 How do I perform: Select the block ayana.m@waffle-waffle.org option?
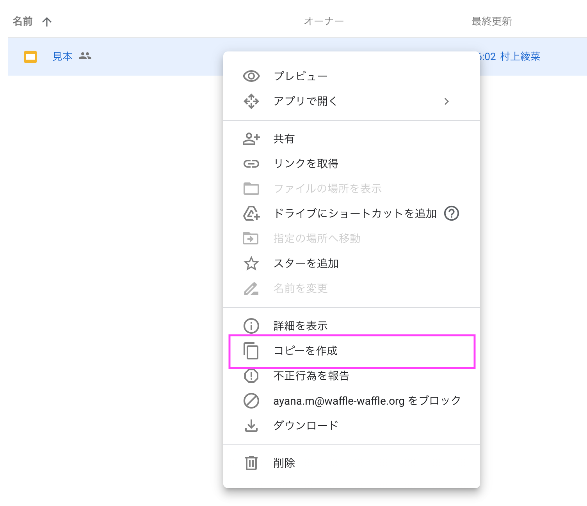point(367,401)
